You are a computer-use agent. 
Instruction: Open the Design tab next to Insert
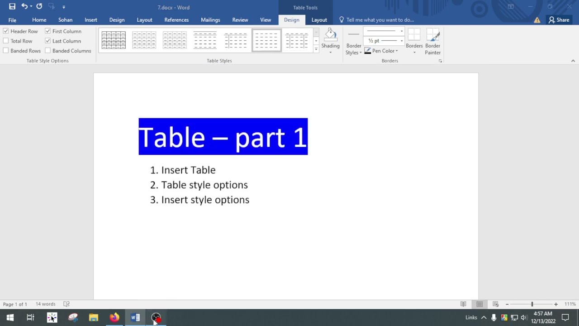click(117, 20)
